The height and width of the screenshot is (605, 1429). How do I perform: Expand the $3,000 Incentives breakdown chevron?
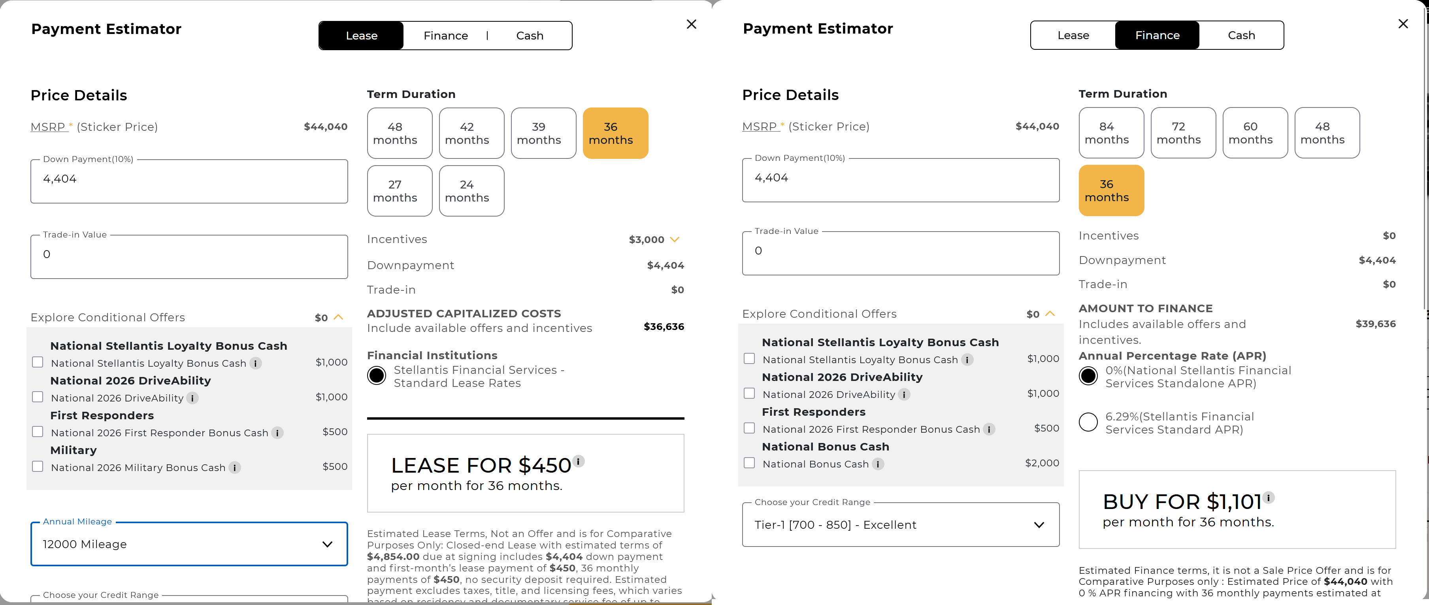click(675, 239)
